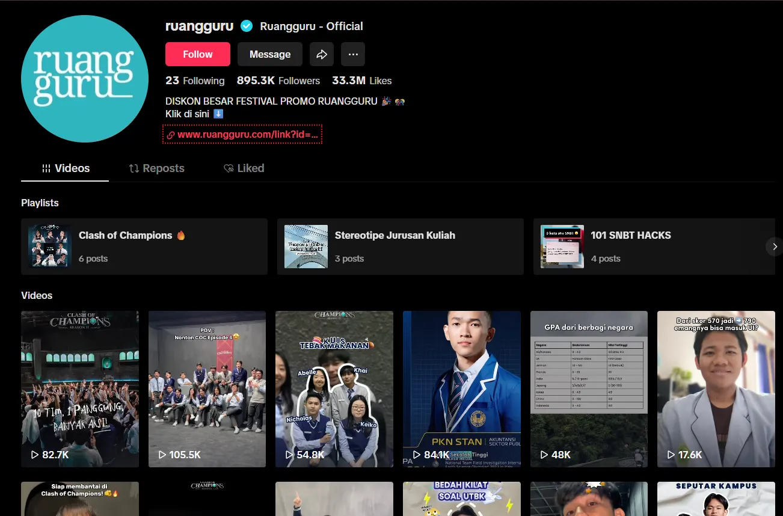This screenshot has width=783, height=516.
Task: Open the www.ruangguru.com bio link
Action: 242,134
